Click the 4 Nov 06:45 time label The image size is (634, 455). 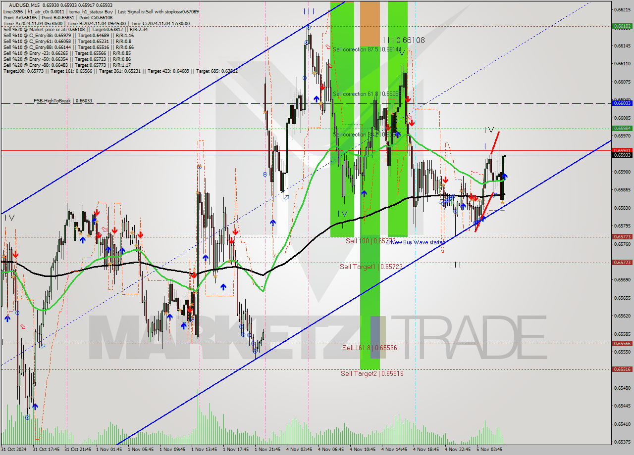pos(331,450)
